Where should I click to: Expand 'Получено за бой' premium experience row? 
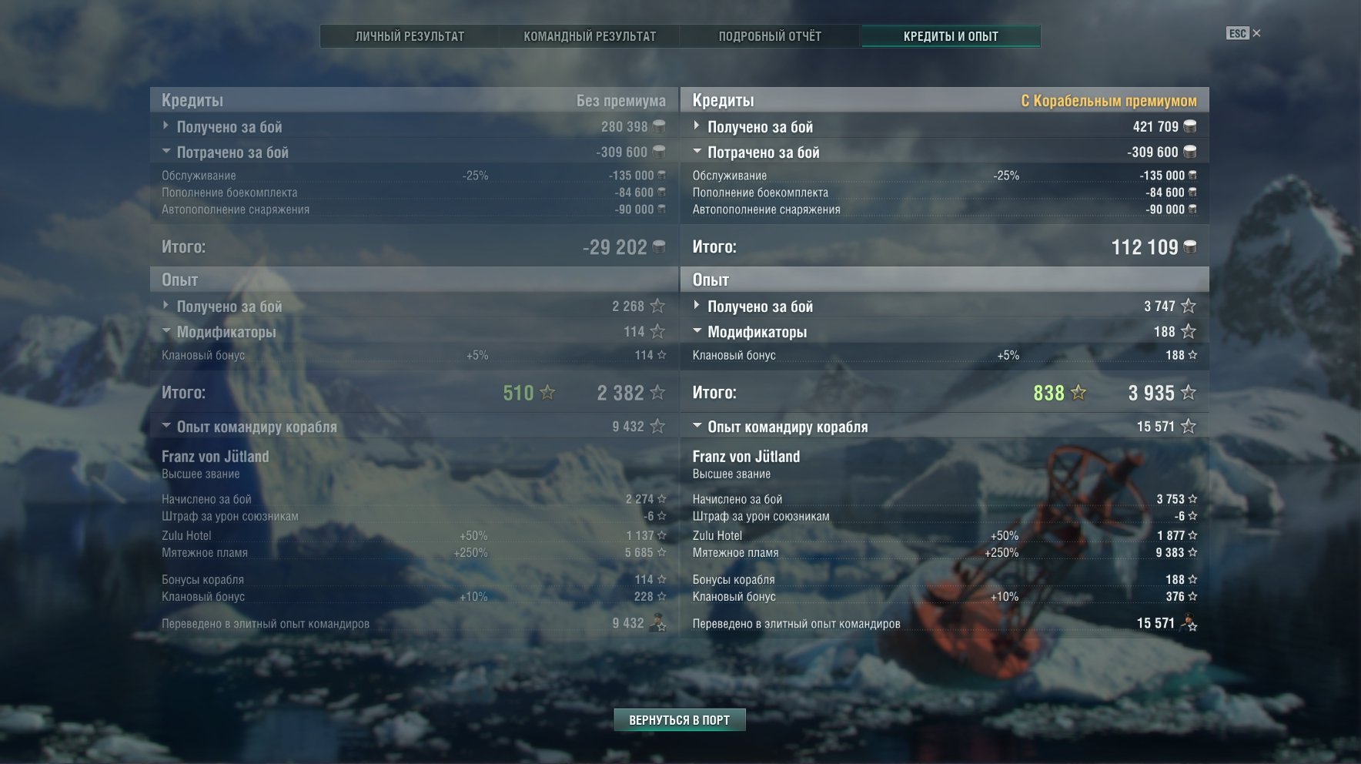945,306
